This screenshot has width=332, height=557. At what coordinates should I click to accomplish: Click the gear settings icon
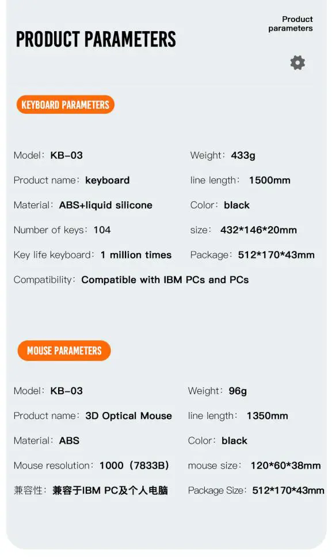(297, 63)
